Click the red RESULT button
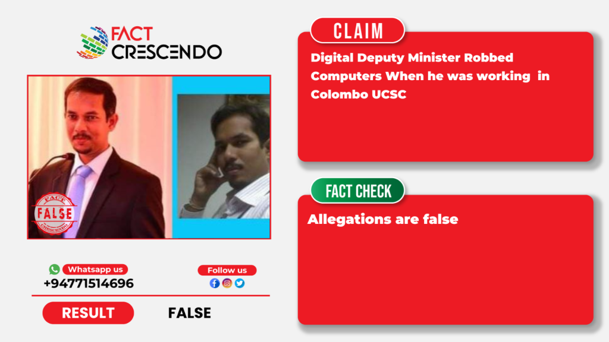The height and width of the screenshot is (342, 609). tap(88, 313)
